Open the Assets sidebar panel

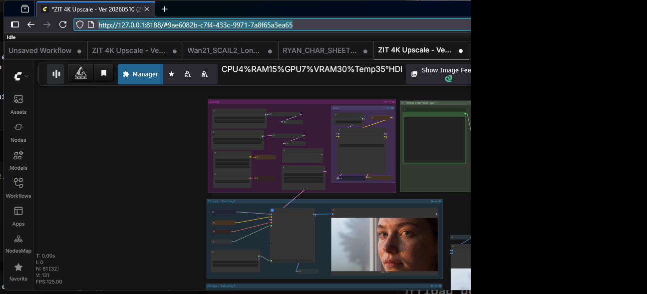18,104
